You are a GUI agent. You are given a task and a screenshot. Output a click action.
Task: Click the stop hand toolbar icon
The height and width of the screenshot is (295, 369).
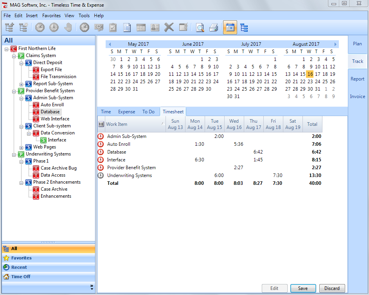point(68,27)
